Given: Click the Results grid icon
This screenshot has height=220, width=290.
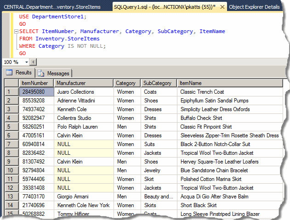Looking at the screenshot, I should click(x=9, y=72).
